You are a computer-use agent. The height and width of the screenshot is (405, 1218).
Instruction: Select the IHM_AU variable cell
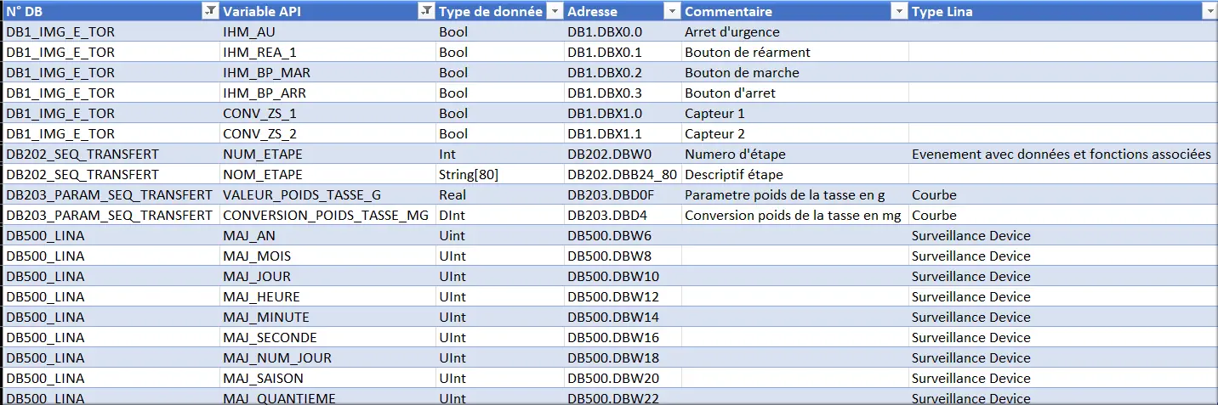(x=327, y=31)
